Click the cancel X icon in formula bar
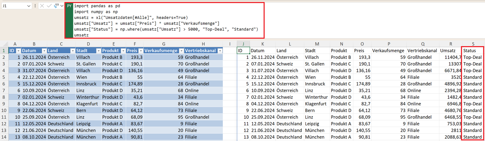The height and width of the screenshot is (141, 485). pos(42,6)
